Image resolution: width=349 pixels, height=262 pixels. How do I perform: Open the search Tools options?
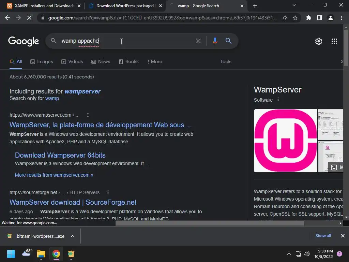226,61
